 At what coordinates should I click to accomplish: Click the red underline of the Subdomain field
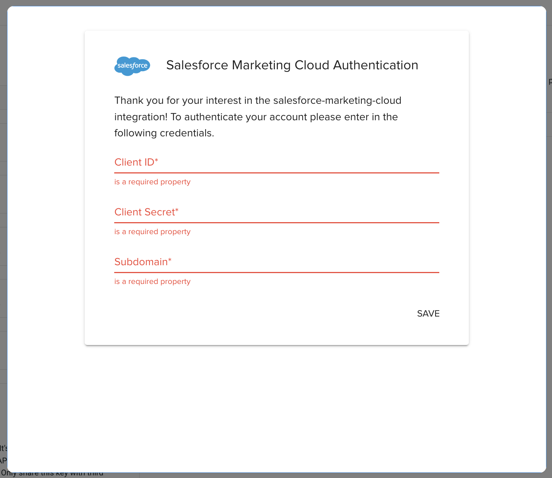tap(276, 272)
